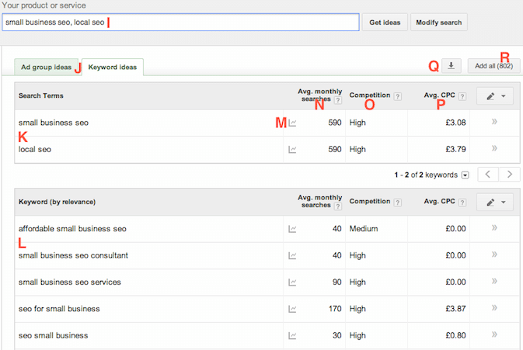The image size is (523, 350).
Task: Add small business seo using double-arrow icon
Action: [x=495, y=123]
